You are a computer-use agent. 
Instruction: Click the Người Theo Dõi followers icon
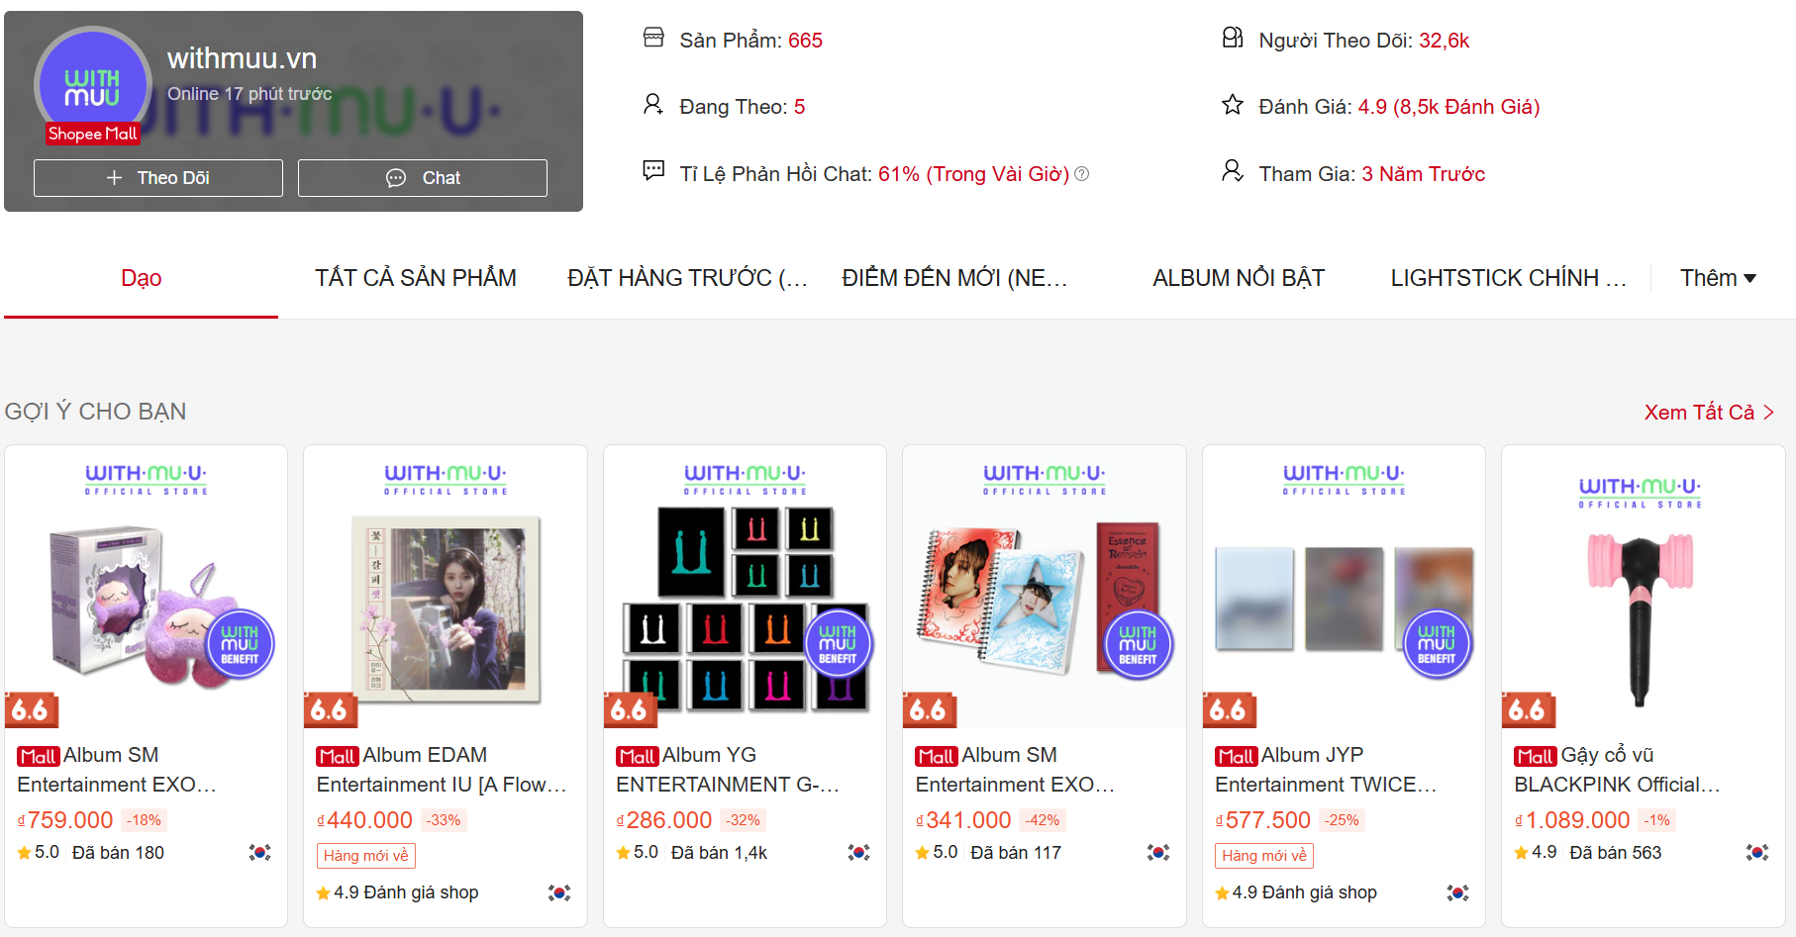[x=1233, y=39]
